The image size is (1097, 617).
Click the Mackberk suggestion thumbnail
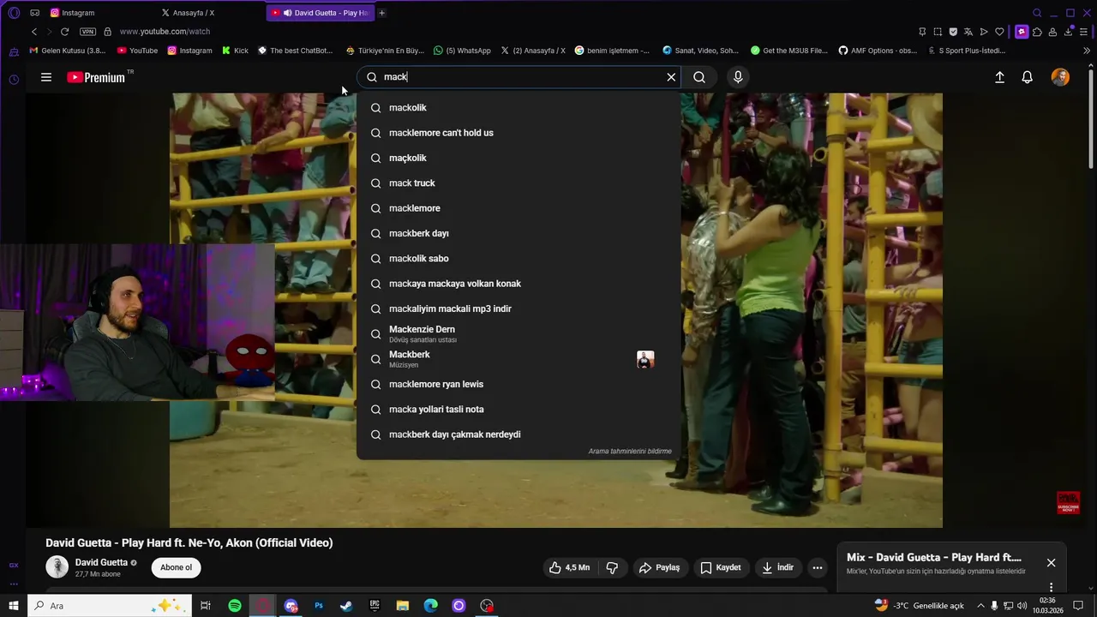(645, 360)
